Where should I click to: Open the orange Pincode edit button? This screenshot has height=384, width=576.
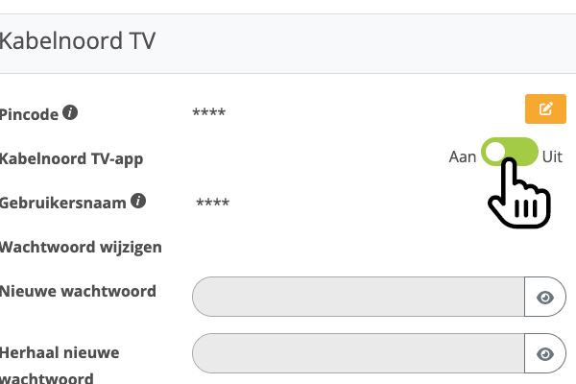(545, 108)
